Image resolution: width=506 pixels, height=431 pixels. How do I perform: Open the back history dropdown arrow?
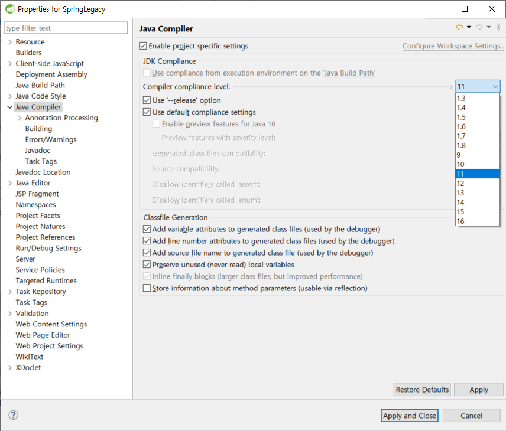click(469, 27)
